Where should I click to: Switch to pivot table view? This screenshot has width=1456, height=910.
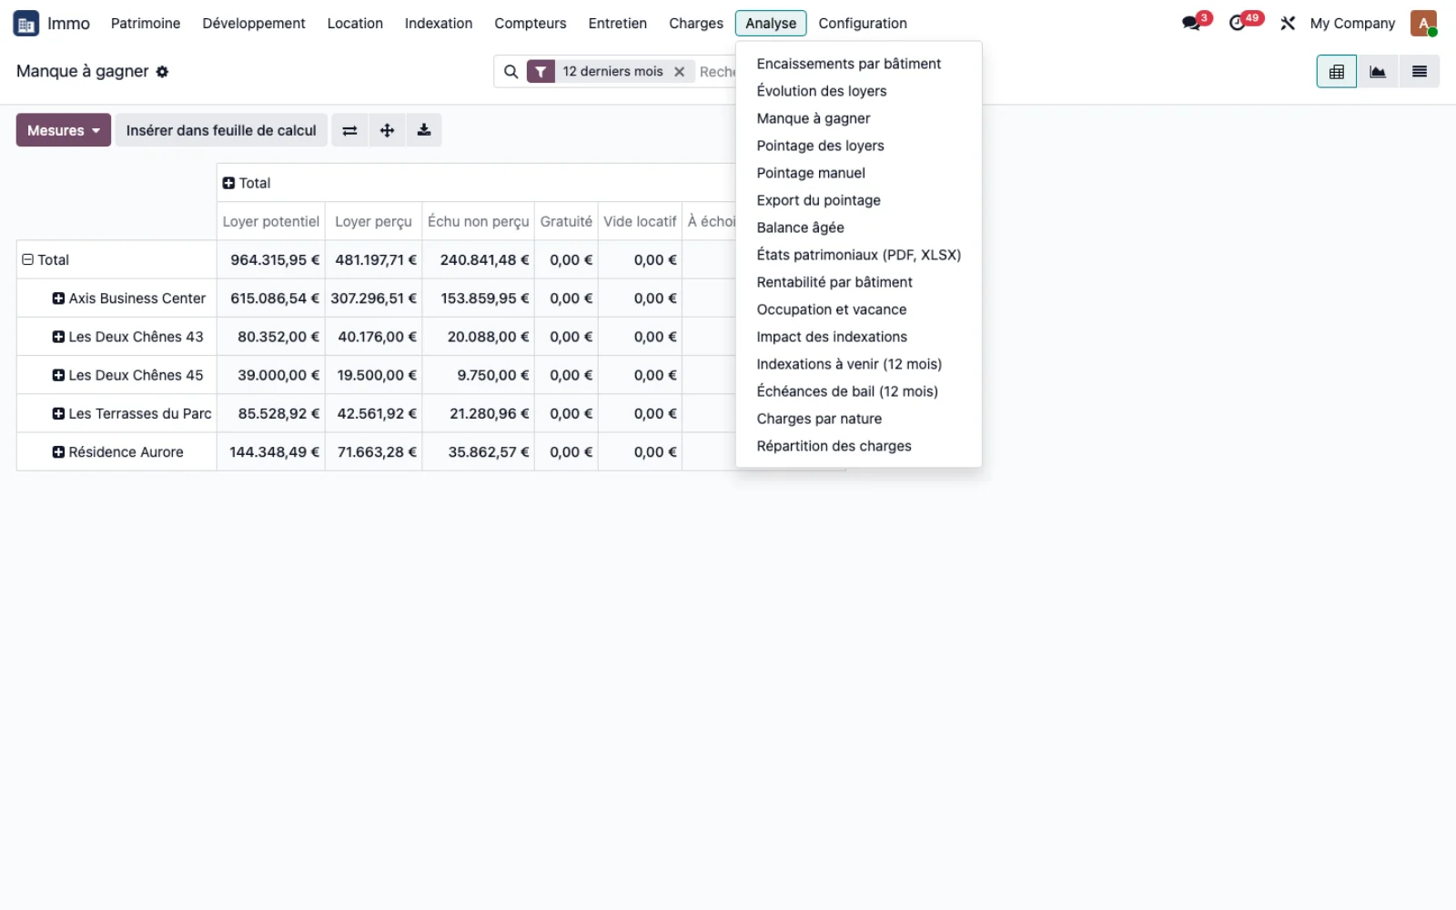pyautogui.click(x=1337, y=72)
